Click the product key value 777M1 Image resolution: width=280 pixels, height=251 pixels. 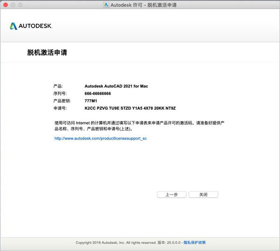(91, 101)
